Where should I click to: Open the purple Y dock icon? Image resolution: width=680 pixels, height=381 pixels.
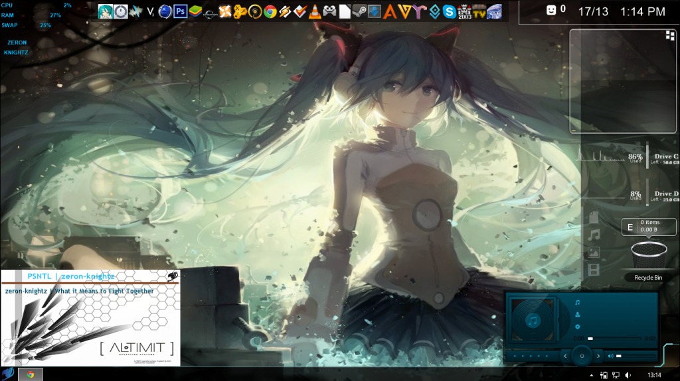coord(420,12)
